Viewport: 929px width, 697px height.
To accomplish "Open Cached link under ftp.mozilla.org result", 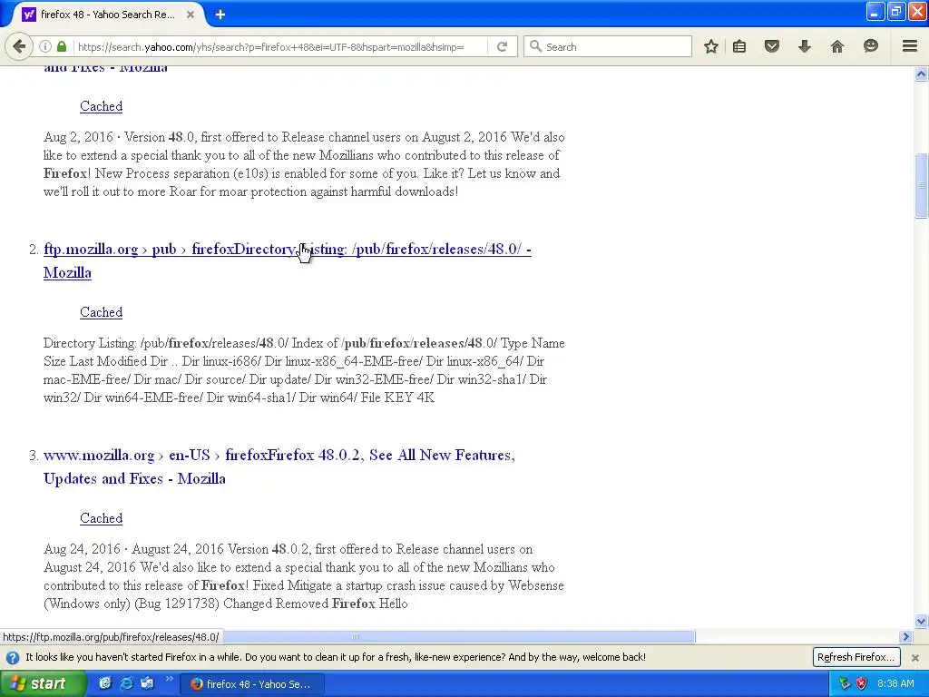I will click(102, 312).
